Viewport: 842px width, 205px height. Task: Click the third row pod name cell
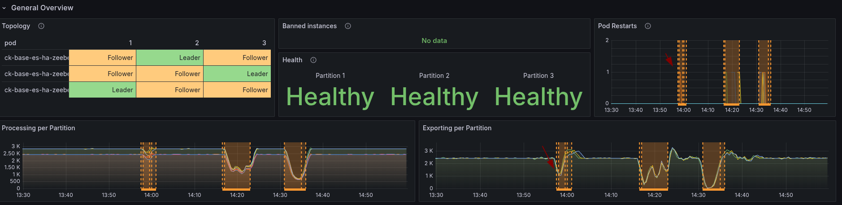pyautogui.click(x=35, y=90)
